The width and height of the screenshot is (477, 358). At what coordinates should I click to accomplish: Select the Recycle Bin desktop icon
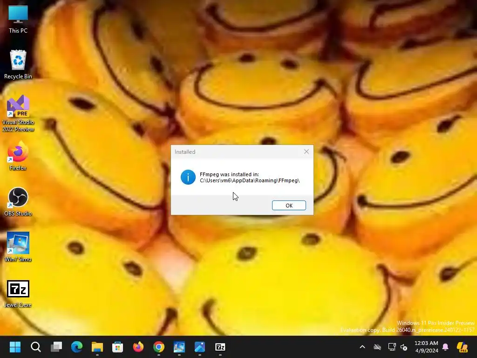18,64
